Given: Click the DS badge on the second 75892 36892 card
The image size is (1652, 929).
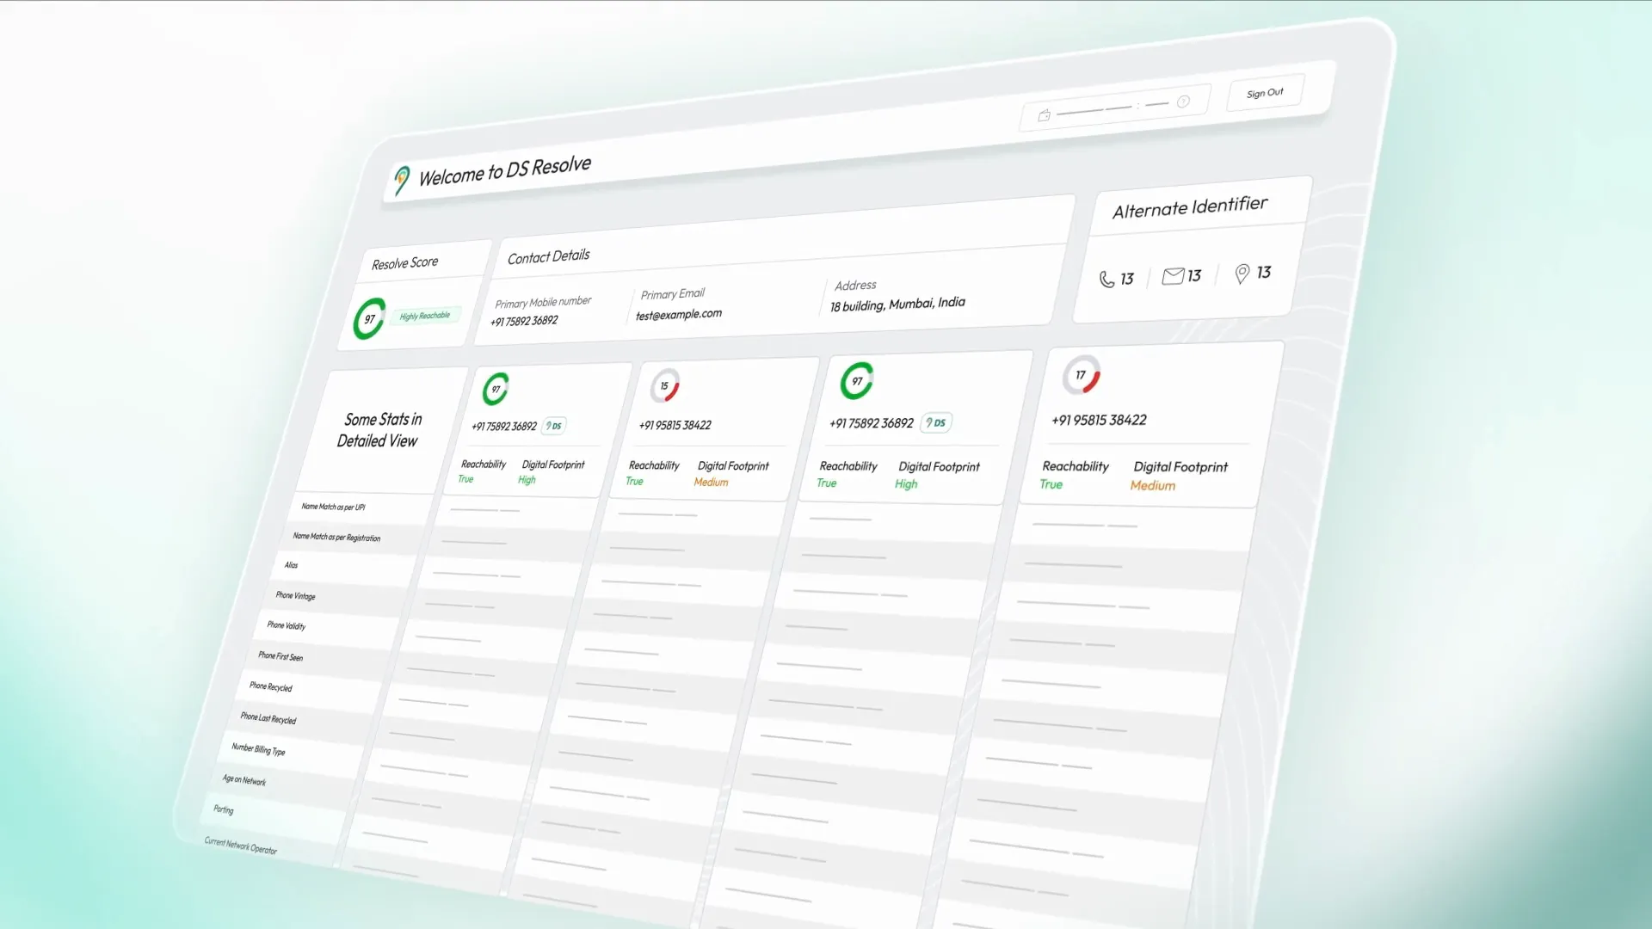Looking at the screenshot, I should [x=935, y=422].
